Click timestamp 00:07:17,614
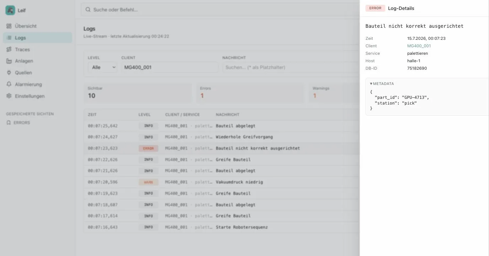Screen dimensions: 489x256 (x=103, y=216)
